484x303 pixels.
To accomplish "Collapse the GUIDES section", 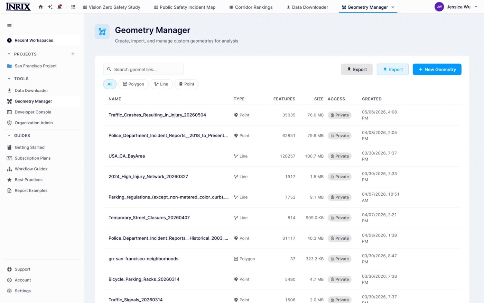I will tap(9, 135).
